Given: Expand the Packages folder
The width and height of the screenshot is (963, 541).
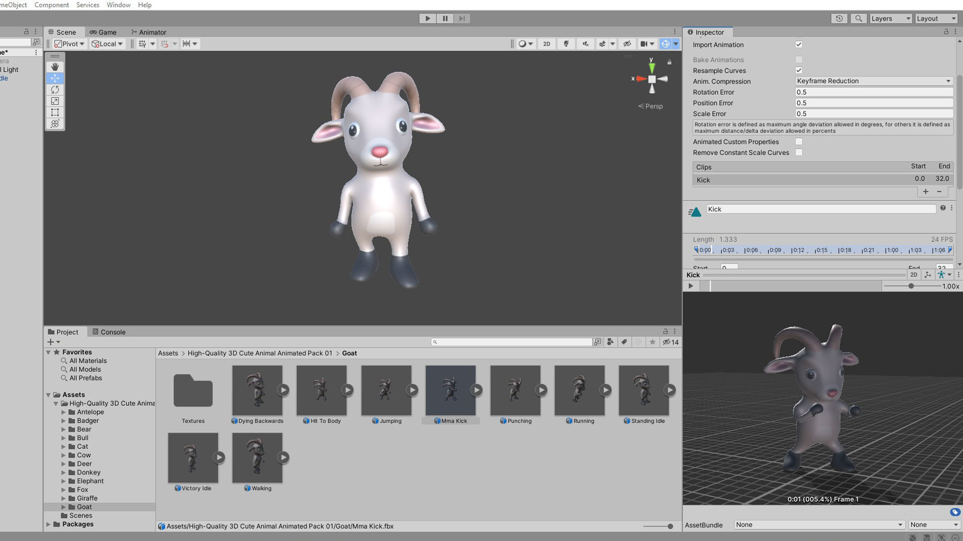Looking at the screenshot, I should tap(49, 524).
